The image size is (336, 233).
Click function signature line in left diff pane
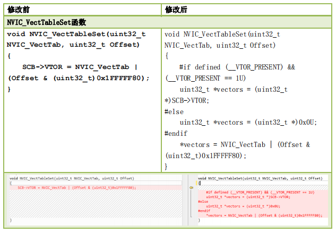(72, 178)
